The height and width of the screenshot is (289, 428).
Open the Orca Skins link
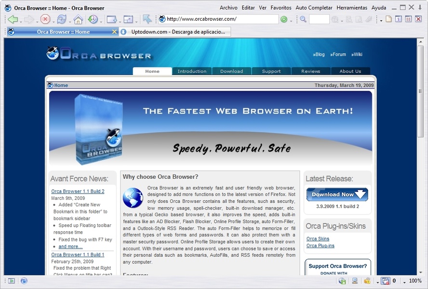click(318, 239)
